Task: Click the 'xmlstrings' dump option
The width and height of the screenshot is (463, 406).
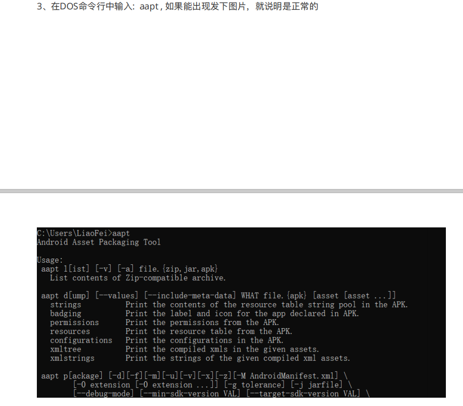Action: (72, 358)
